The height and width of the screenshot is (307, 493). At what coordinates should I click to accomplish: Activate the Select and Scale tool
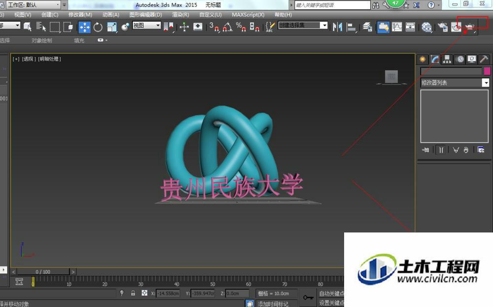[x=111, y=27]
